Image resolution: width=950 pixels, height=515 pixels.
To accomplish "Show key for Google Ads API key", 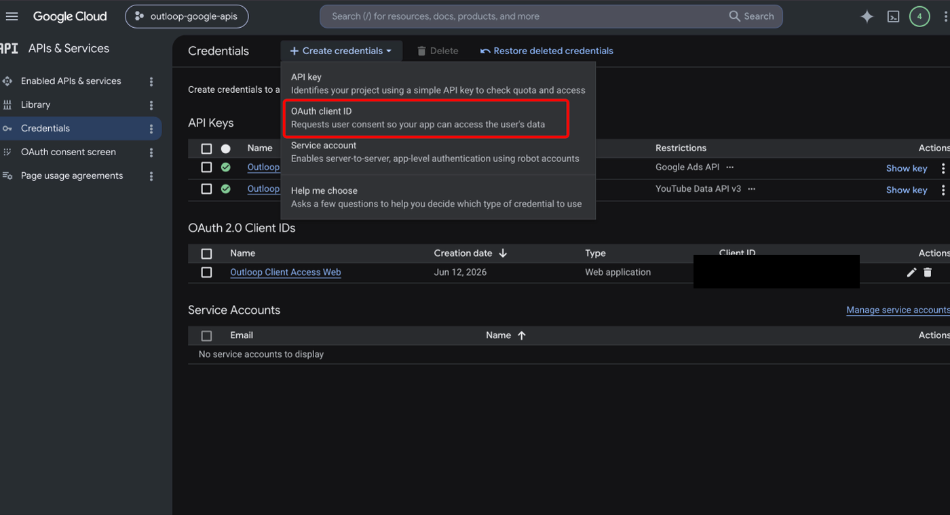I will coord(907,168).
